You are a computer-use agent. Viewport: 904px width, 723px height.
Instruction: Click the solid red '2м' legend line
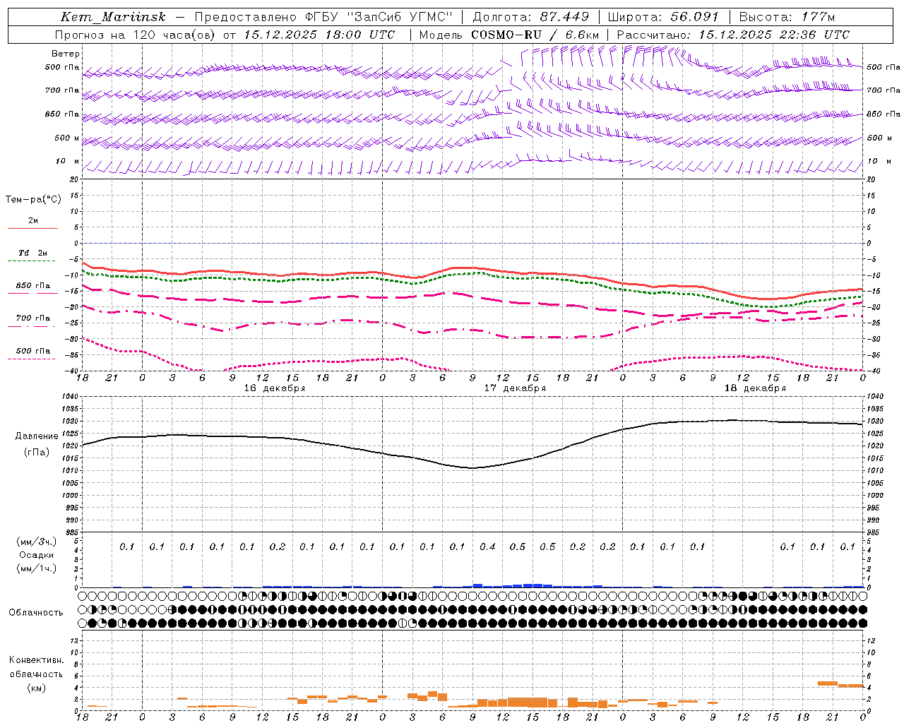32,228
